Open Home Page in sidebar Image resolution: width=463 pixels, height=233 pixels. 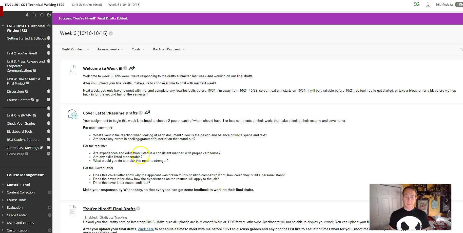click(15, 154)
